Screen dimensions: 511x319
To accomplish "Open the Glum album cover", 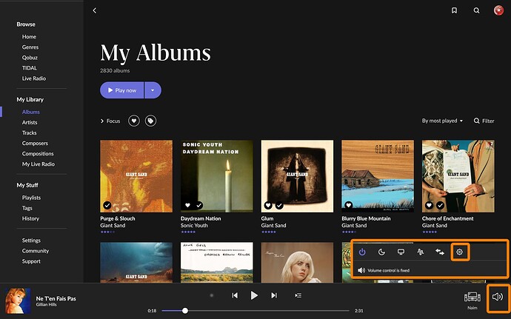I will tap(297, 176).
